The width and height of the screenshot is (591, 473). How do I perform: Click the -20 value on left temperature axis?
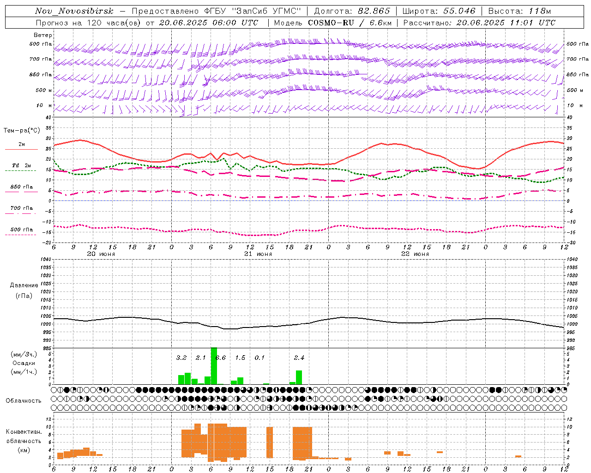[46, 243]
